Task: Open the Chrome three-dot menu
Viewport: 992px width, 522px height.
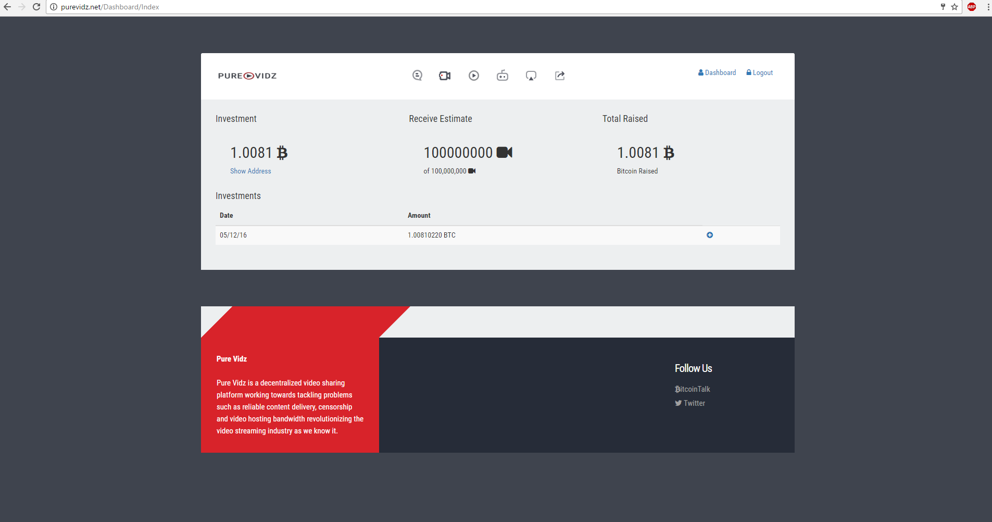Action: [x=988, y=7]
